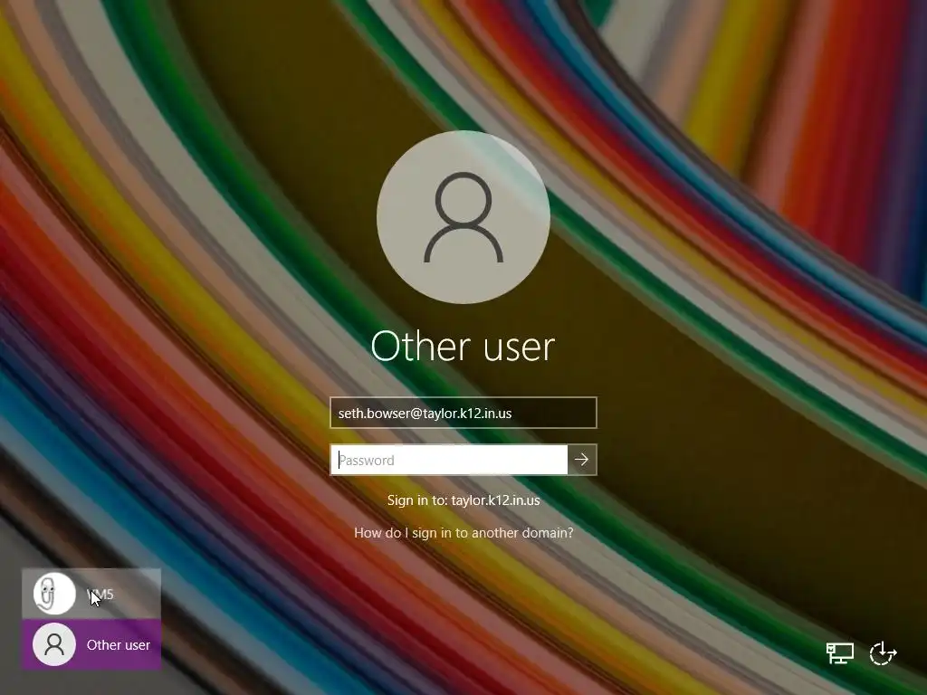
Task: Open 'How do I sign in to another domain?'
Action: pos(463,532)
